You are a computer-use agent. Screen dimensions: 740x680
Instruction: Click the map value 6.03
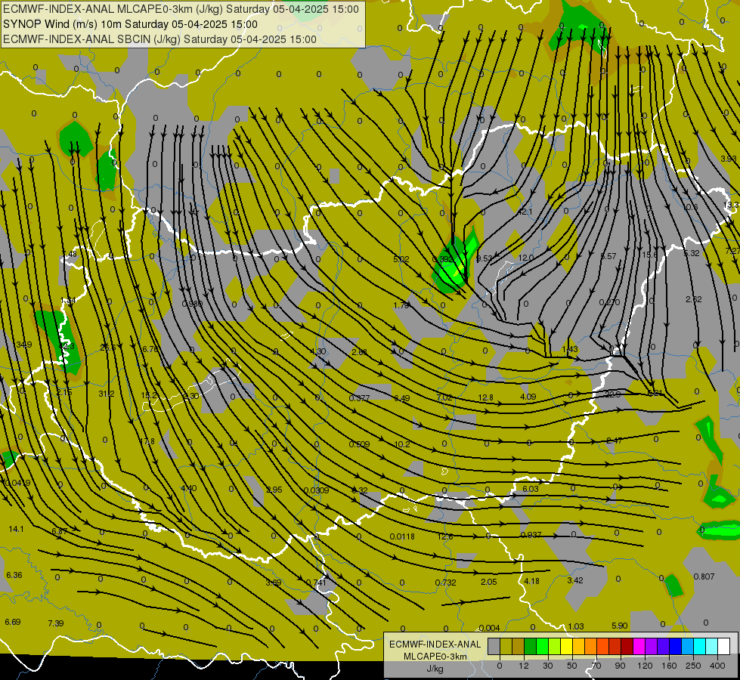pyautogui.click(x=531, y=489)
